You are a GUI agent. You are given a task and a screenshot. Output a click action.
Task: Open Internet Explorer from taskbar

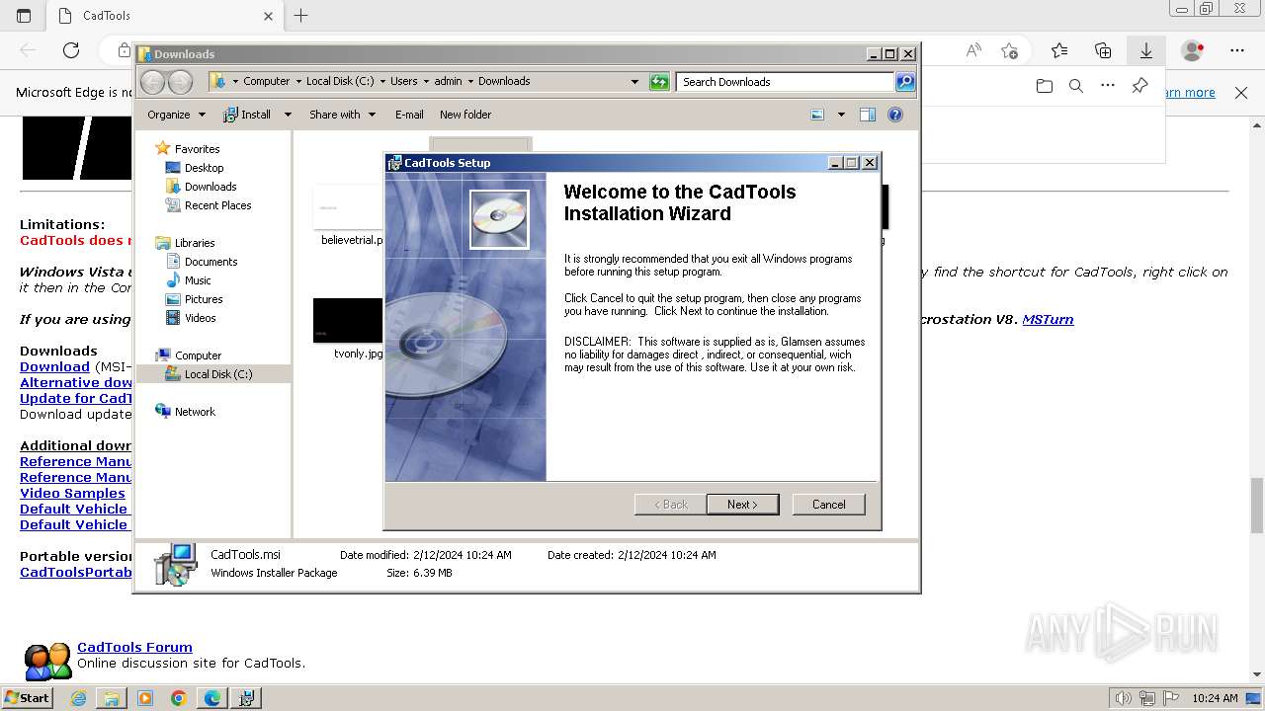pyautogui.click(x=78, y=698)
